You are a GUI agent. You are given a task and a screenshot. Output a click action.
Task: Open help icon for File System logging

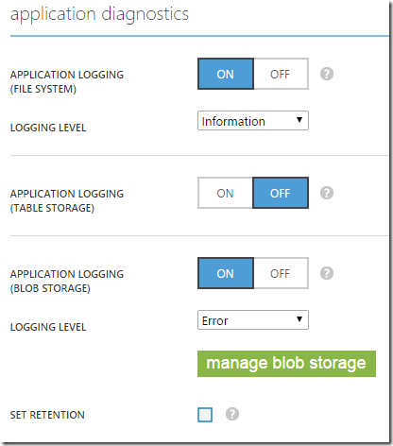pyautogui.click(x=327, y=74)
